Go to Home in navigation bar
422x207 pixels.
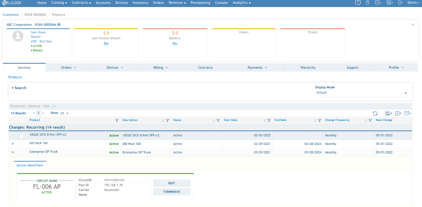click(x=42, y=2)
